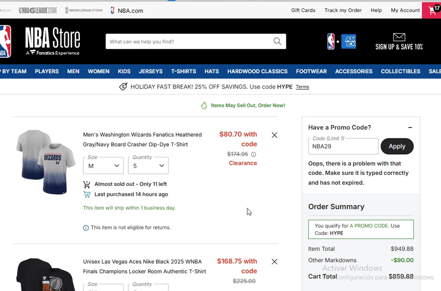The width and height of the screenshot is (441, 291).
Task: Click the Other Markdowns -$90.00 value
Action: (402, 260)
